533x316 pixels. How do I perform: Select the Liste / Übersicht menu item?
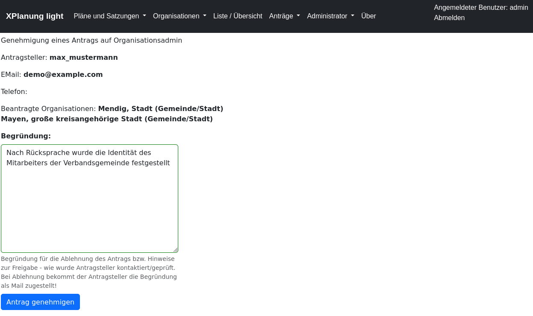click(x=238, y=16)
